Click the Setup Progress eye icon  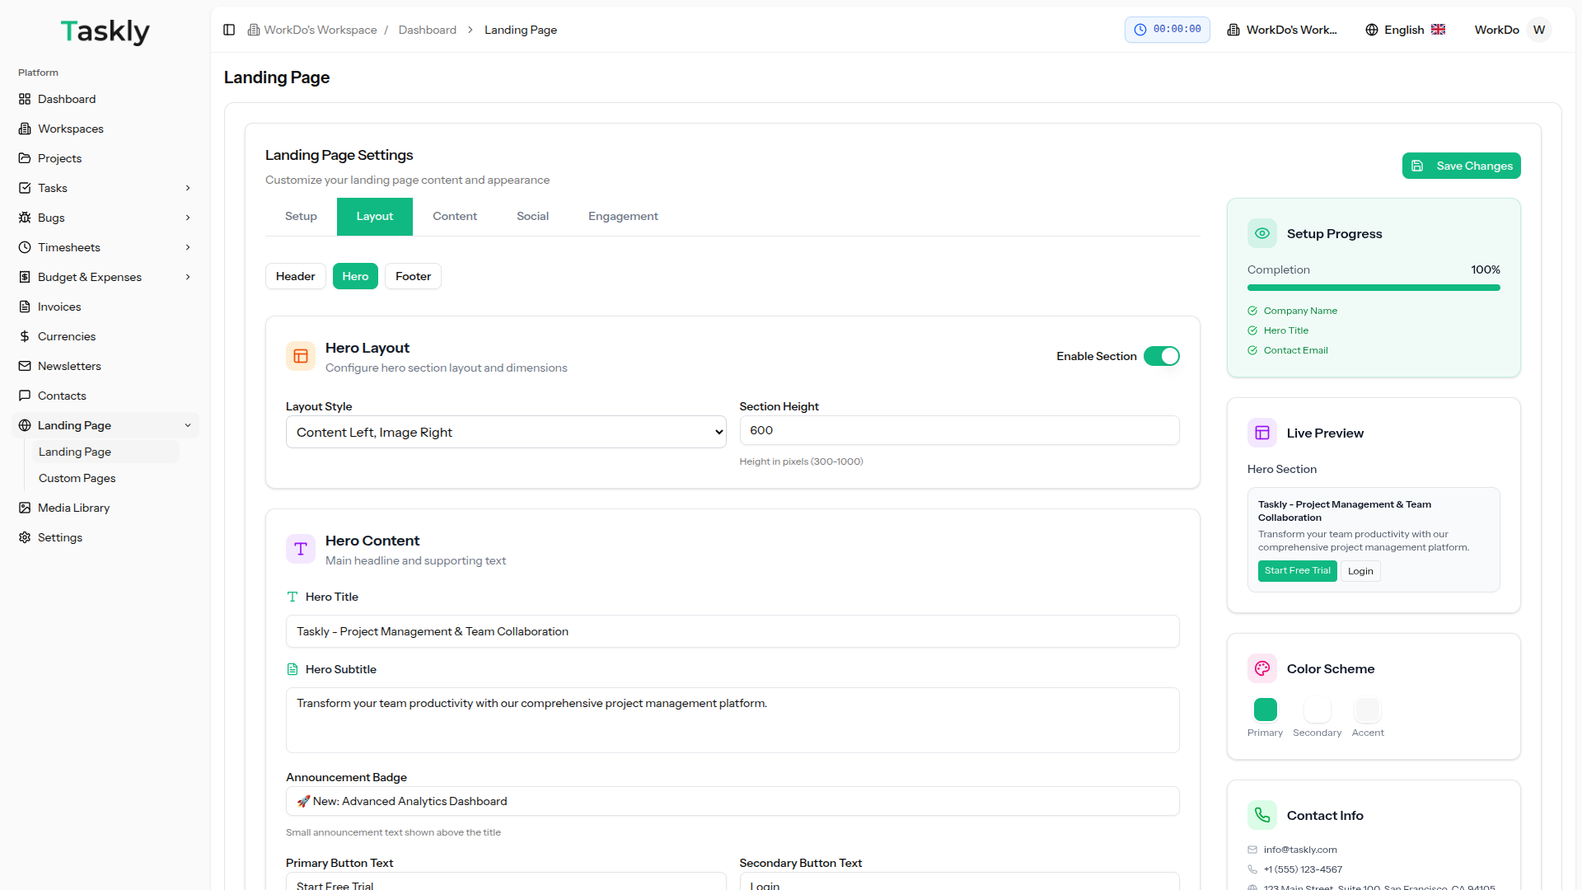point(1261,233)
